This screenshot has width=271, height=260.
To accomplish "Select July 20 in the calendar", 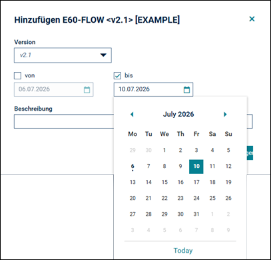I will tap(133, 198).
